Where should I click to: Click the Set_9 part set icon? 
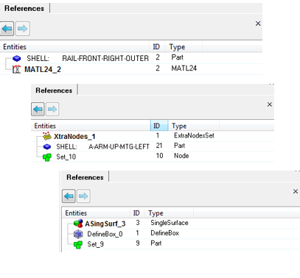point(78,244)
